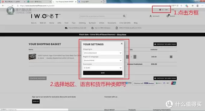Increase LEGO item quantity
This screenshot has width=205, height=111.
tap(135, 57)
